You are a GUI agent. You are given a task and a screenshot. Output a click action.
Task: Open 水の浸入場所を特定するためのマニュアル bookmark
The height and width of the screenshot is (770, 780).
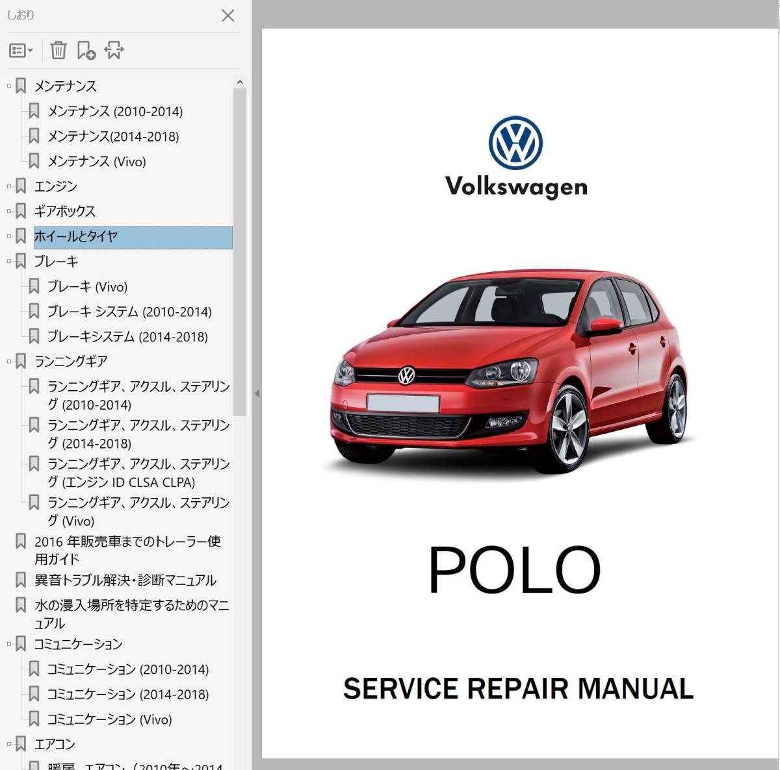coord(131,614)
